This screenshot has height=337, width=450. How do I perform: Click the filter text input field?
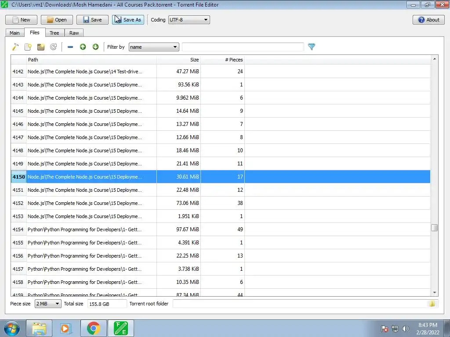pos(243,47)
